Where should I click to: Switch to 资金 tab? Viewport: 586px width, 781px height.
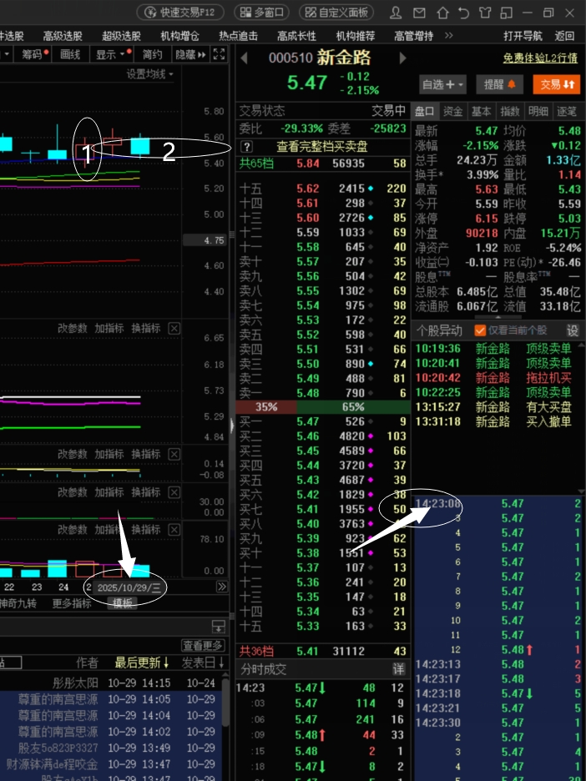pos(453,111)
